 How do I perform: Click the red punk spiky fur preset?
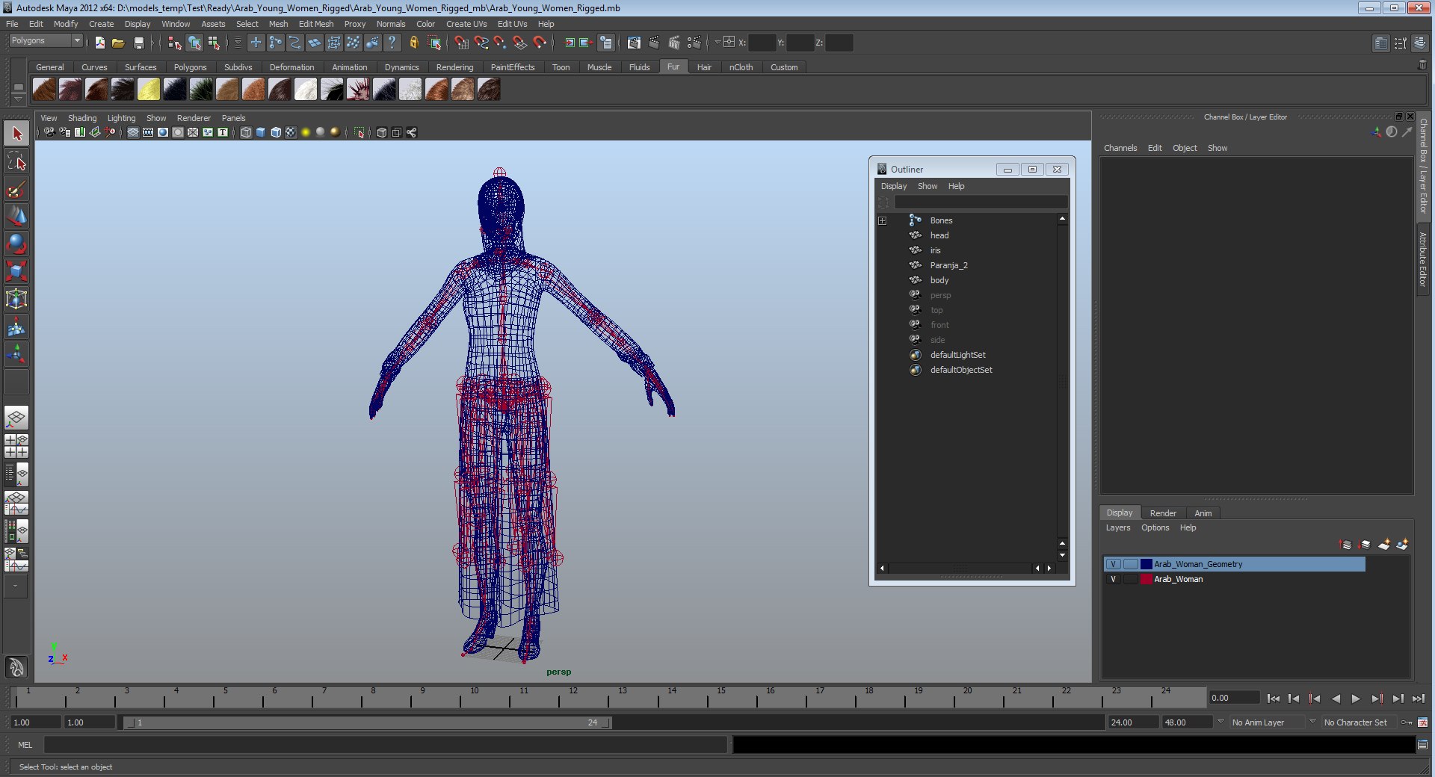pyautogui.click(x=358, y=90)
